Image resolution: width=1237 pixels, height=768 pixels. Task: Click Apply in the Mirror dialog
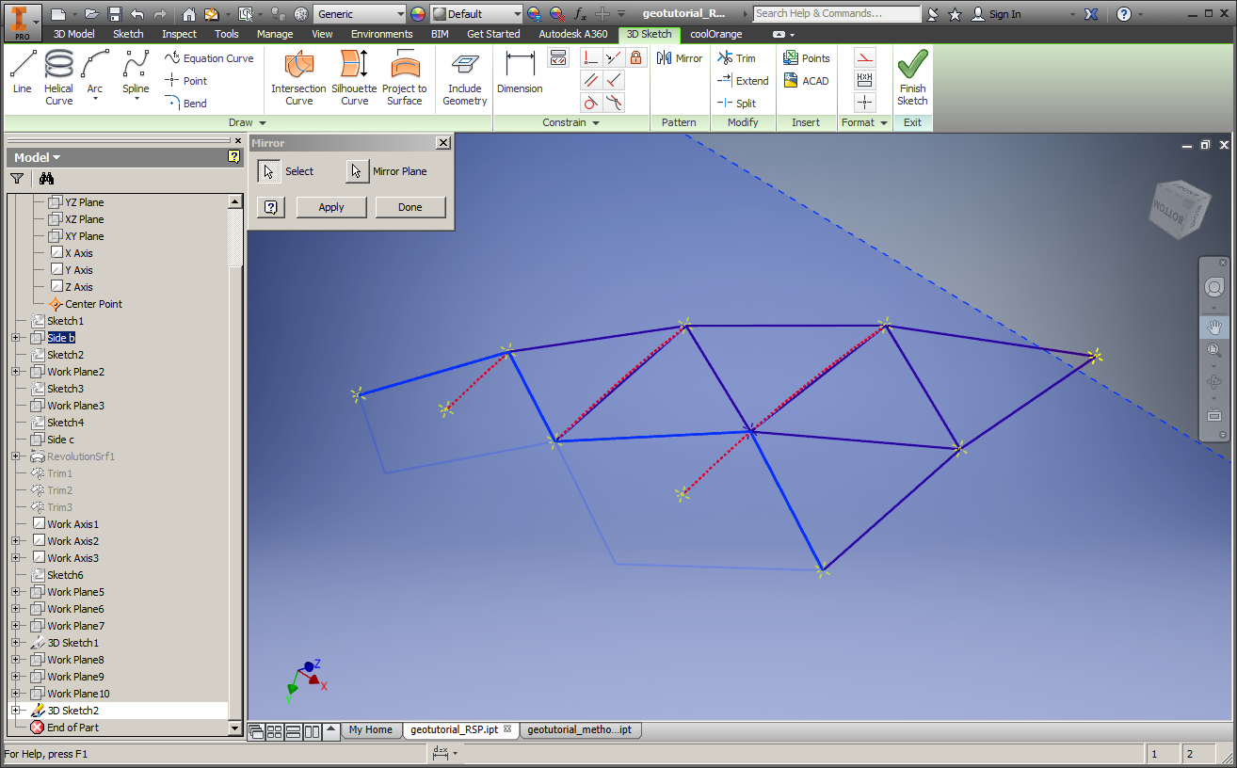[331, 206]
